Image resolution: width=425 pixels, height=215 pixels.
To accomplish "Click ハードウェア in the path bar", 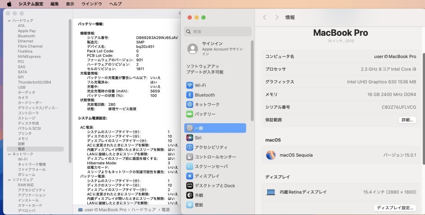I will pos(144,210).
